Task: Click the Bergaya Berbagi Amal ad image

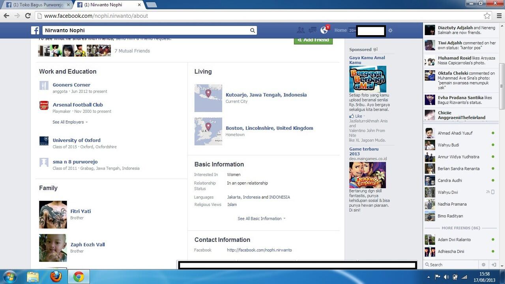Action: point(368,79)
